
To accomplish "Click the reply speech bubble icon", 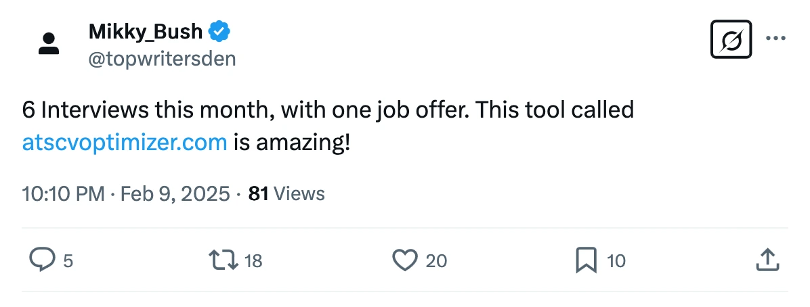I will tap(43, 260).
